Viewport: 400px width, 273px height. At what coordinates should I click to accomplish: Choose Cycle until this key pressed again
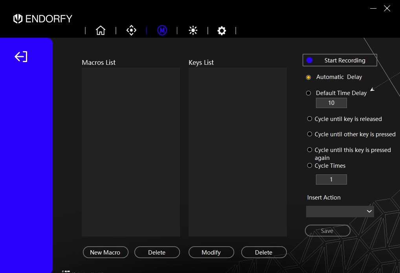pos(310,150)
